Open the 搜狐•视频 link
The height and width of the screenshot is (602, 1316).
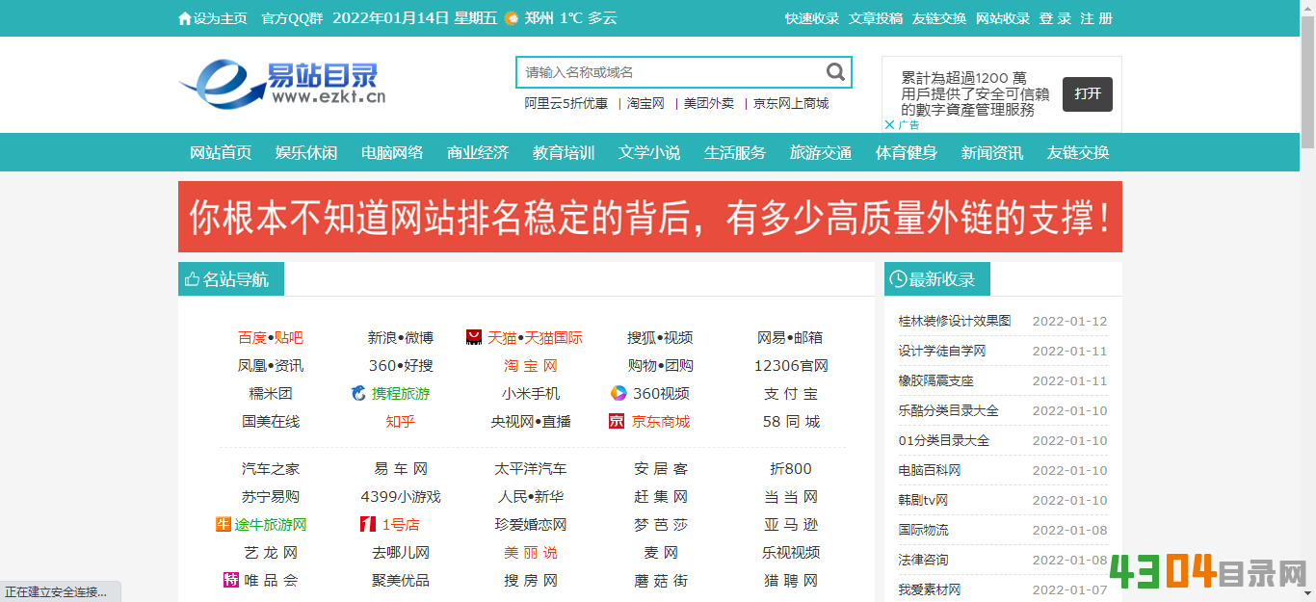(660, 337)
